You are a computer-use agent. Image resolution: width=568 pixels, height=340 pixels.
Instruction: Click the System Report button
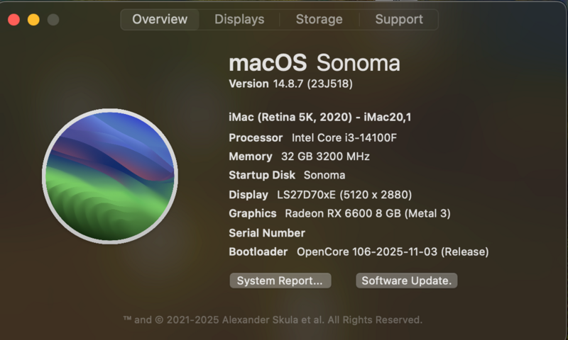pos(280,281)
